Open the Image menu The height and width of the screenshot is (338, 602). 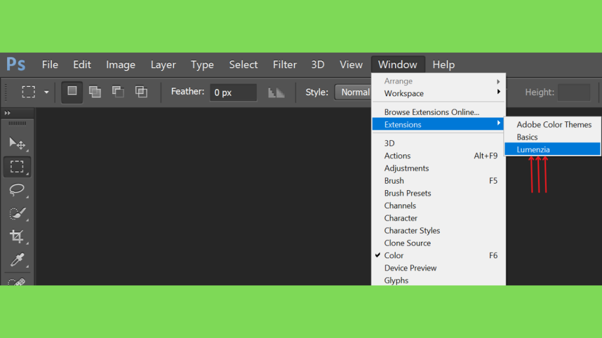[121, 65]
